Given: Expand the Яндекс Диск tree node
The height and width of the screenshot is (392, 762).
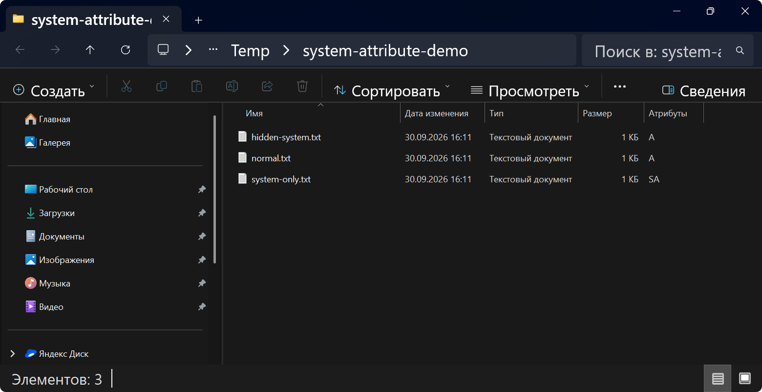Looking at the screenshot, I should [13, 353].
